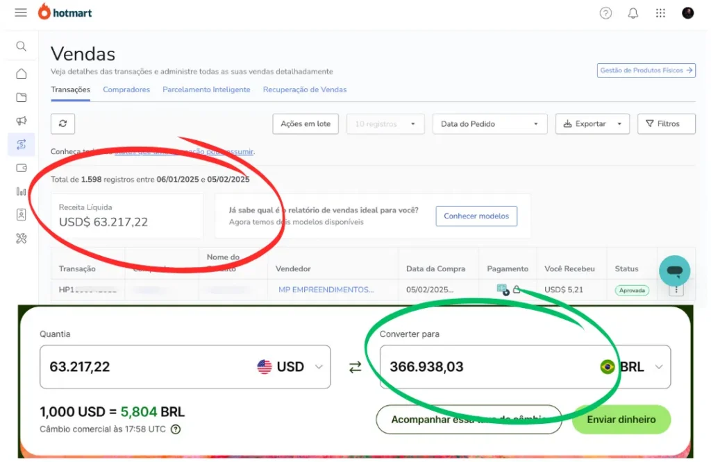Viewport: 711px width, 462px height.
Task: Open the wallet icon in the sidebar
Action: coord(22,168)
